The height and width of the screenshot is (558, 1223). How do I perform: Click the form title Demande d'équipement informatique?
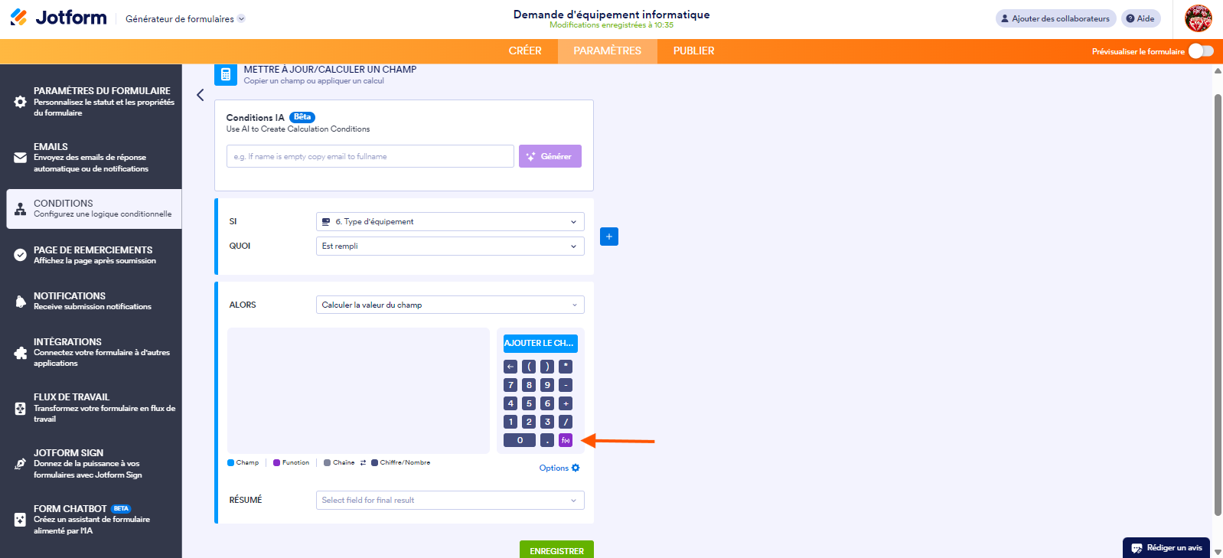611,14
